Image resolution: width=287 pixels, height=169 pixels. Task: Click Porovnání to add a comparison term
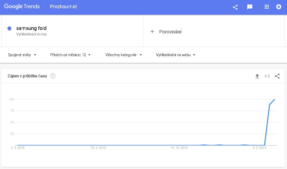170,32
